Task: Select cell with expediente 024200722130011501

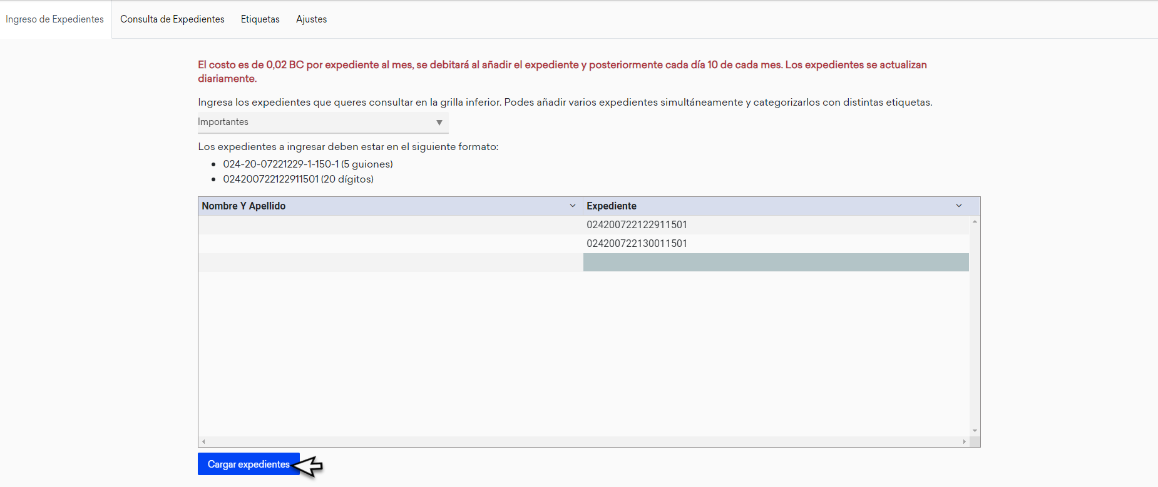Action: (x=776, y=244)
